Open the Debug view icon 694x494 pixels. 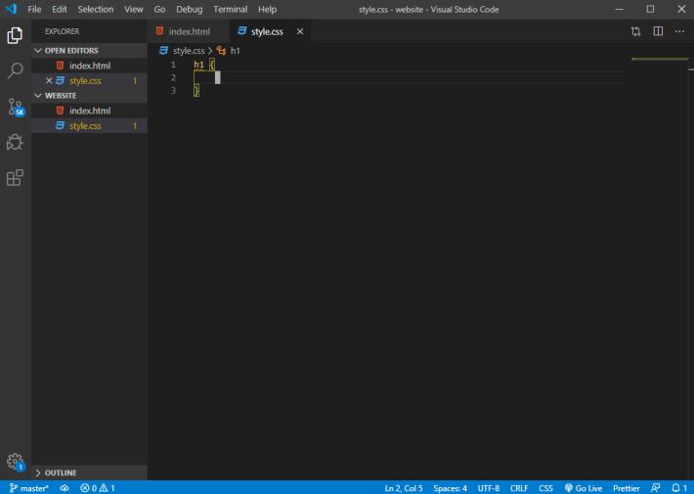[15, 142]
